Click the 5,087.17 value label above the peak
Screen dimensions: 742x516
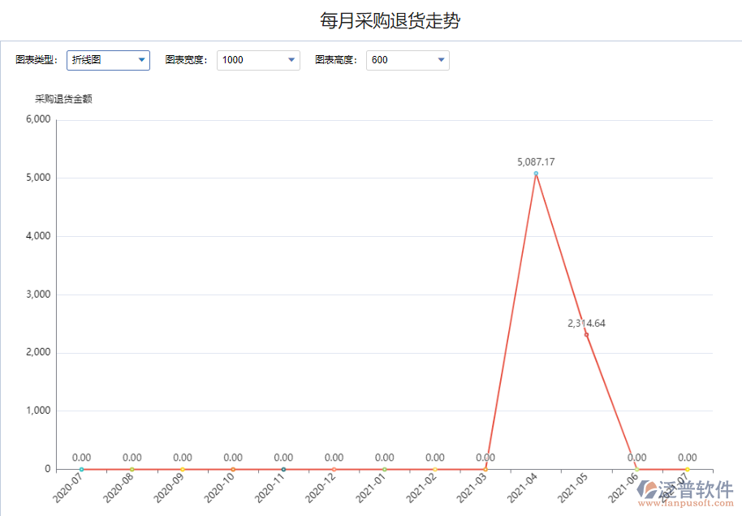coord(536,161)
